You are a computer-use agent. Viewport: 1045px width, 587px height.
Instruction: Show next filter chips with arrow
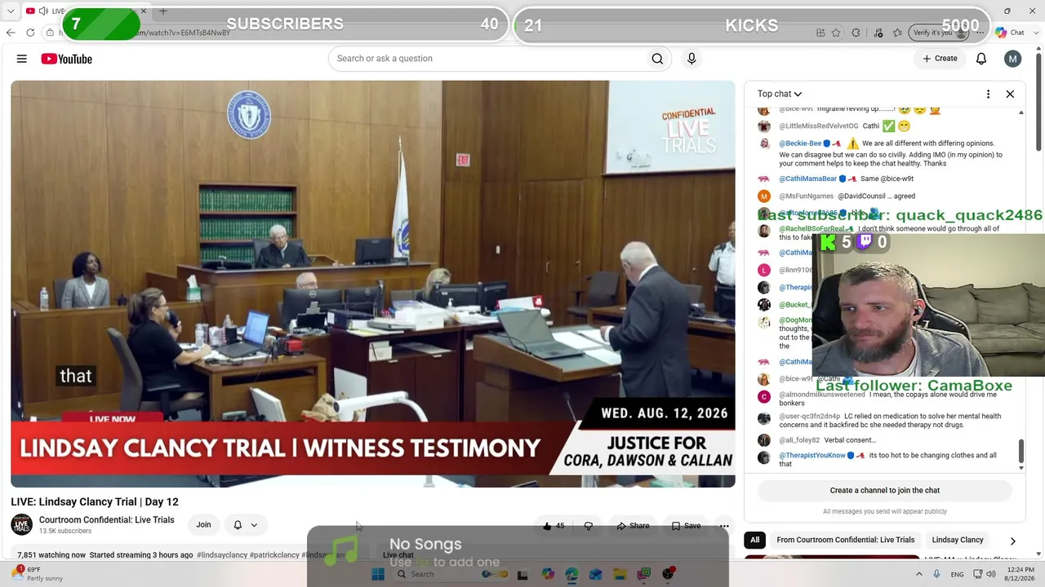1012,541
